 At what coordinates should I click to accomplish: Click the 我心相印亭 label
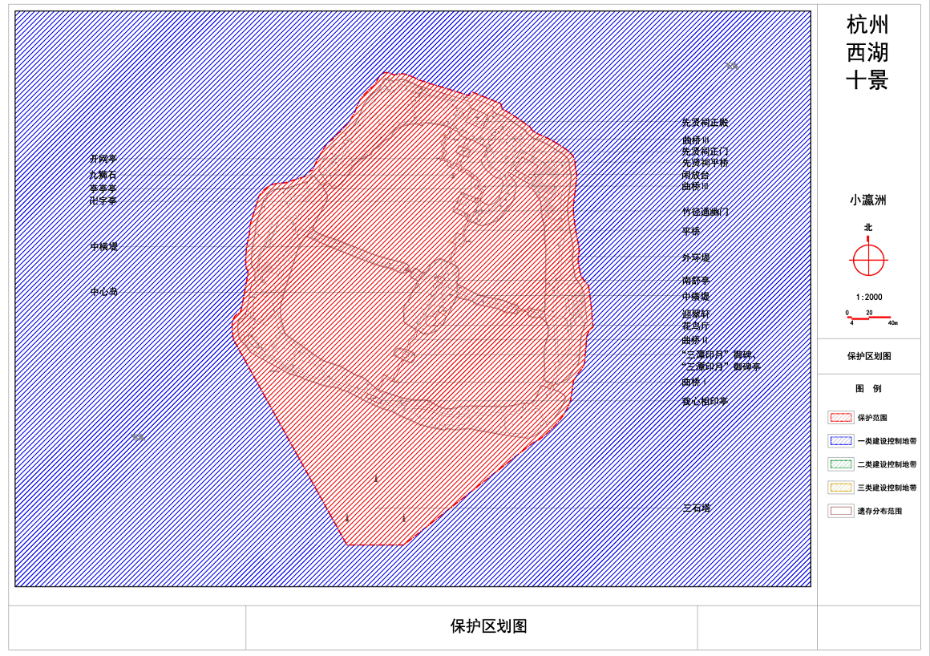tap(705, 402)
